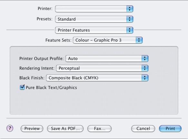Click blue arrows next to Colour – Graphic Pro 3
The image size is (188, 139).
pos(139,40)
